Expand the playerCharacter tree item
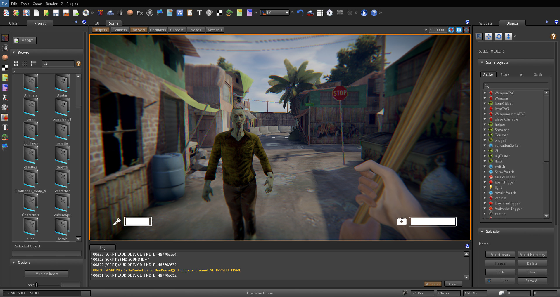The width and height of the screenshot is (560, 297). pyautogui.click(x=485, y=119)
